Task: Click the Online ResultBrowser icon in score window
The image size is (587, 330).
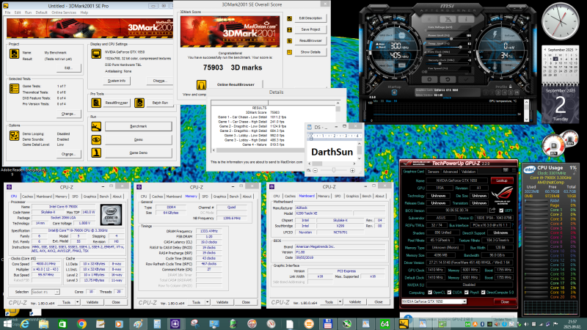Action: pos(201,84)
